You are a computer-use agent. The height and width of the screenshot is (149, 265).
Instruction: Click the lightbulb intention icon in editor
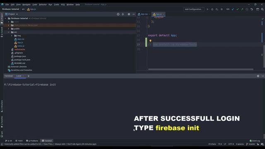[x=150, y=41]
